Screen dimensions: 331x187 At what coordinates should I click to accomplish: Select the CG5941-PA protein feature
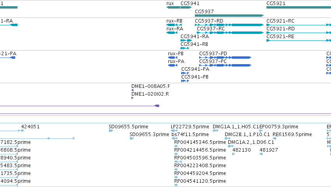[185, 73]
